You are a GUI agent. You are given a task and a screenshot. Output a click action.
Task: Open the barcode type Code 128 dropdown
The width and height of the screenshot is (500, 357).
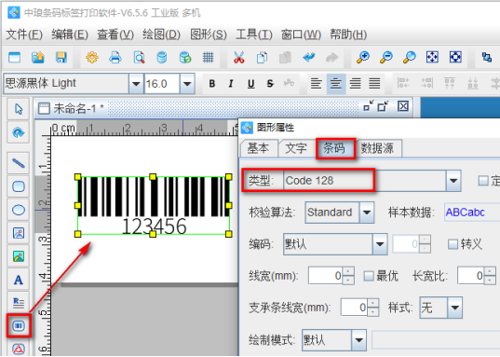[x=453, y=181]
